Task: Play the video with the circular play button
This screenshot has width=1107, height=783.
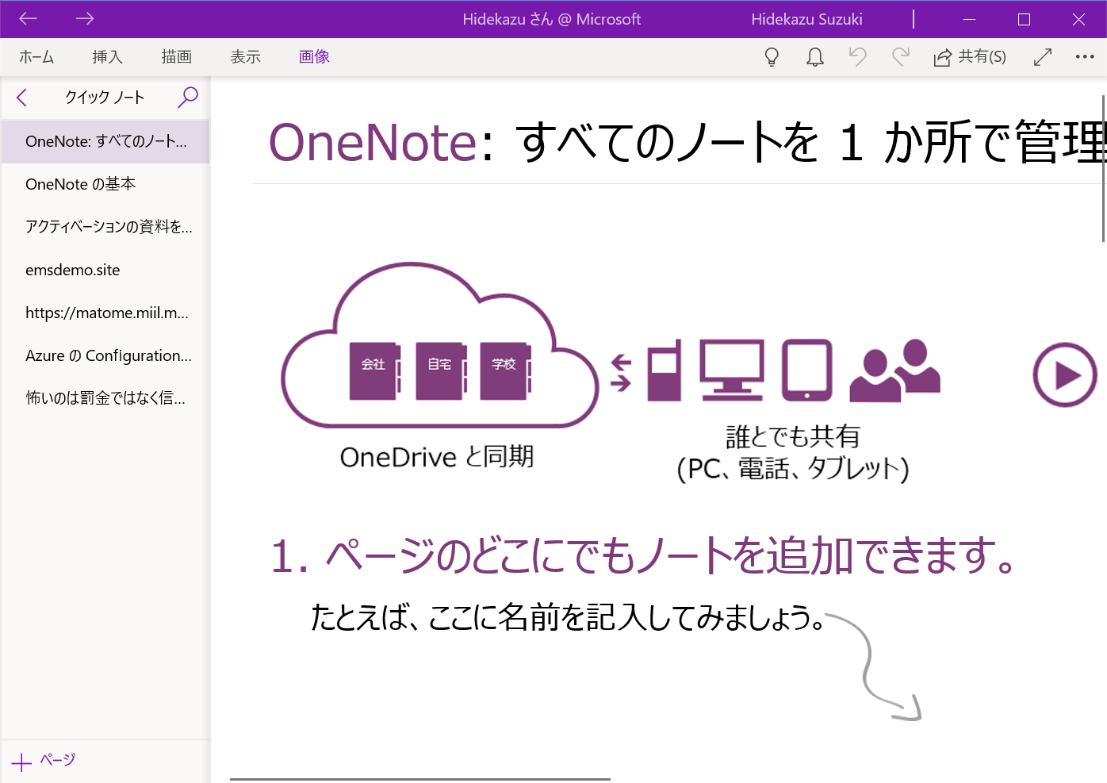Action: 1065,374
